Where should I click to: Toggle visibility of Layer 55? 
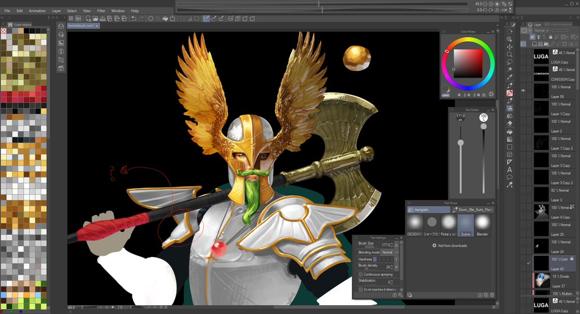[523, 90]
